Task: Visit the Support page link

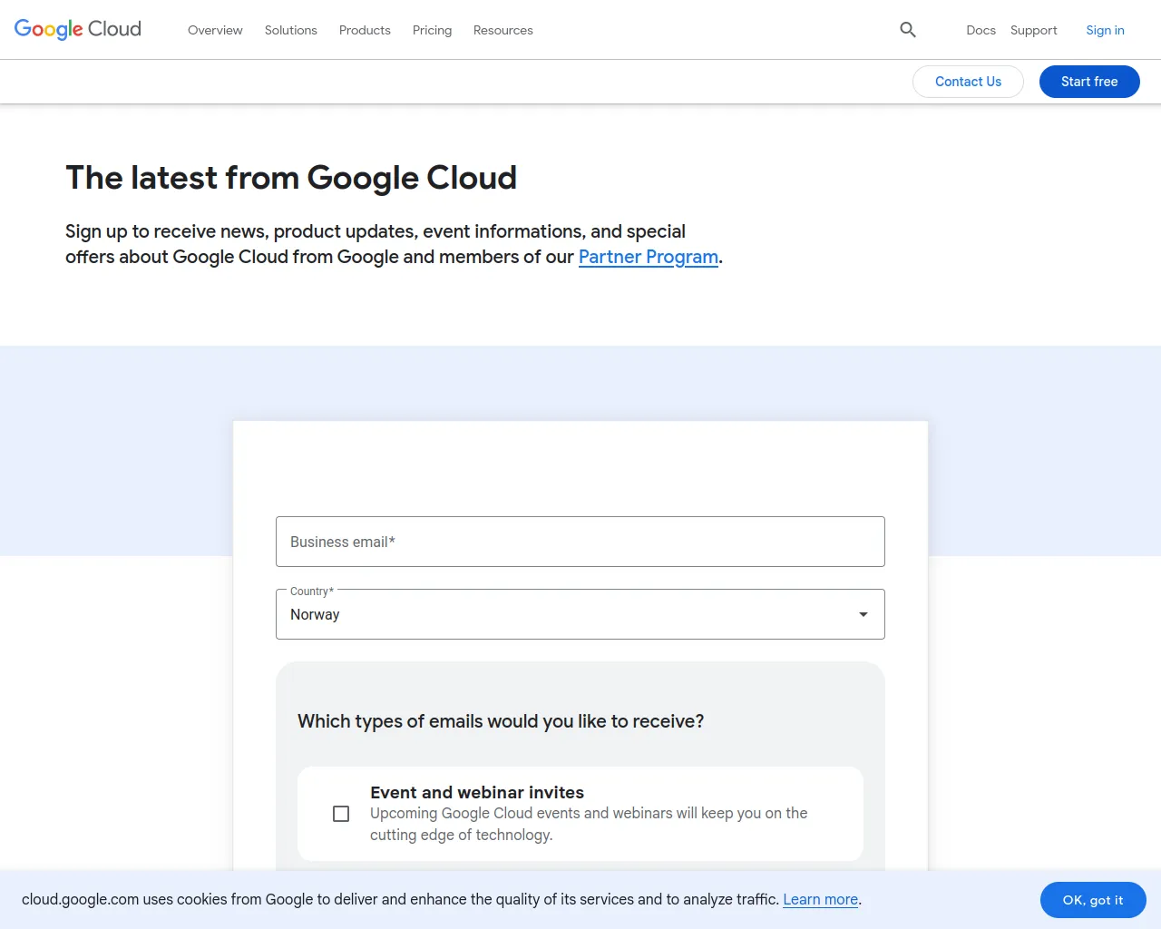Action: [1033, 30]
